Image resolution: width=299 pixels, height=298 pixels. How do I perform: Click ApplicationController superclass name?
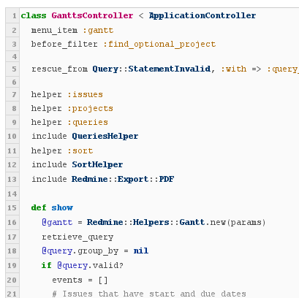[x=203, y=15]
